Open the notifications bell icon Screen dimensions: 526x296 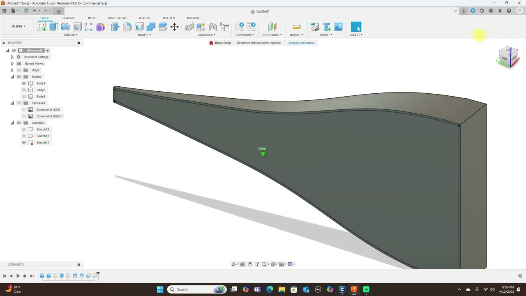(500, 11)
